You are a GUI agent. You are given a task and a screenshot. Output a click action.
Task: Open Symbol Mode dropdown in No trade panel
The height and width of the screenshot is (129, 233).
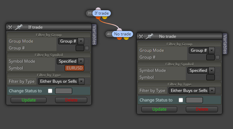point(201,70)
